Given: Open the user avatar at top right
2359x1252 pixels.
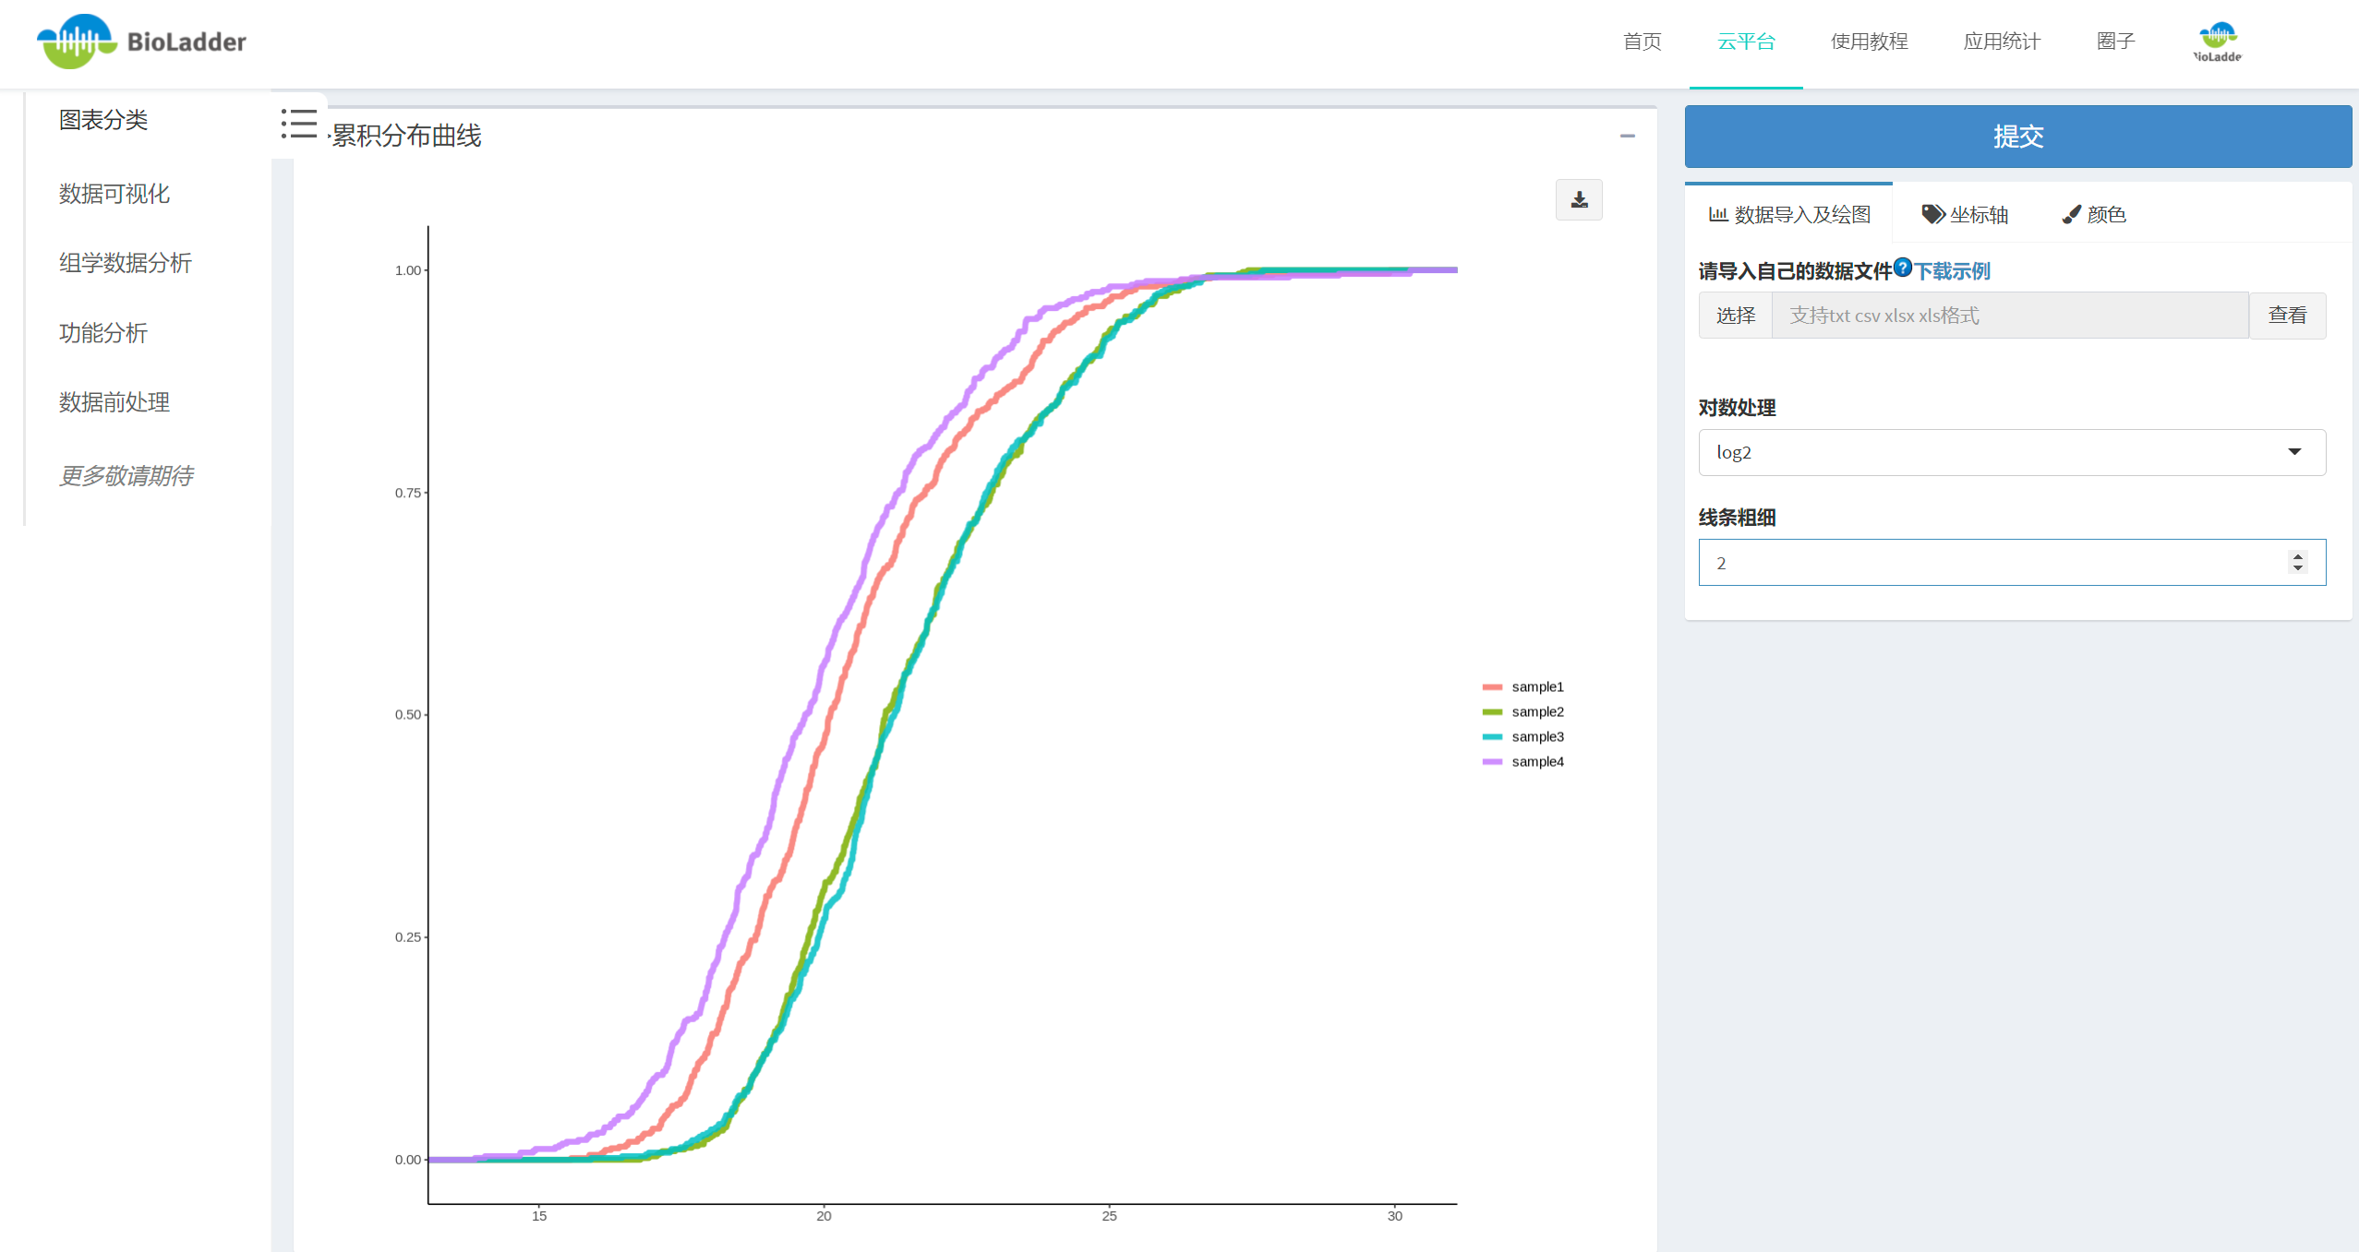Looking at the screenshot, I should tap(2218, 42).
